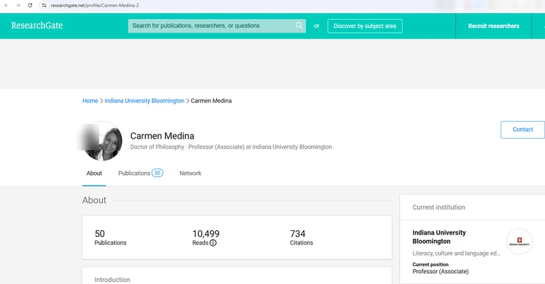The width and height of the screenshot is (545, 284).
Task: Click the Doctor of Philosophy subtitle line
Action: [x=231, y=147]
